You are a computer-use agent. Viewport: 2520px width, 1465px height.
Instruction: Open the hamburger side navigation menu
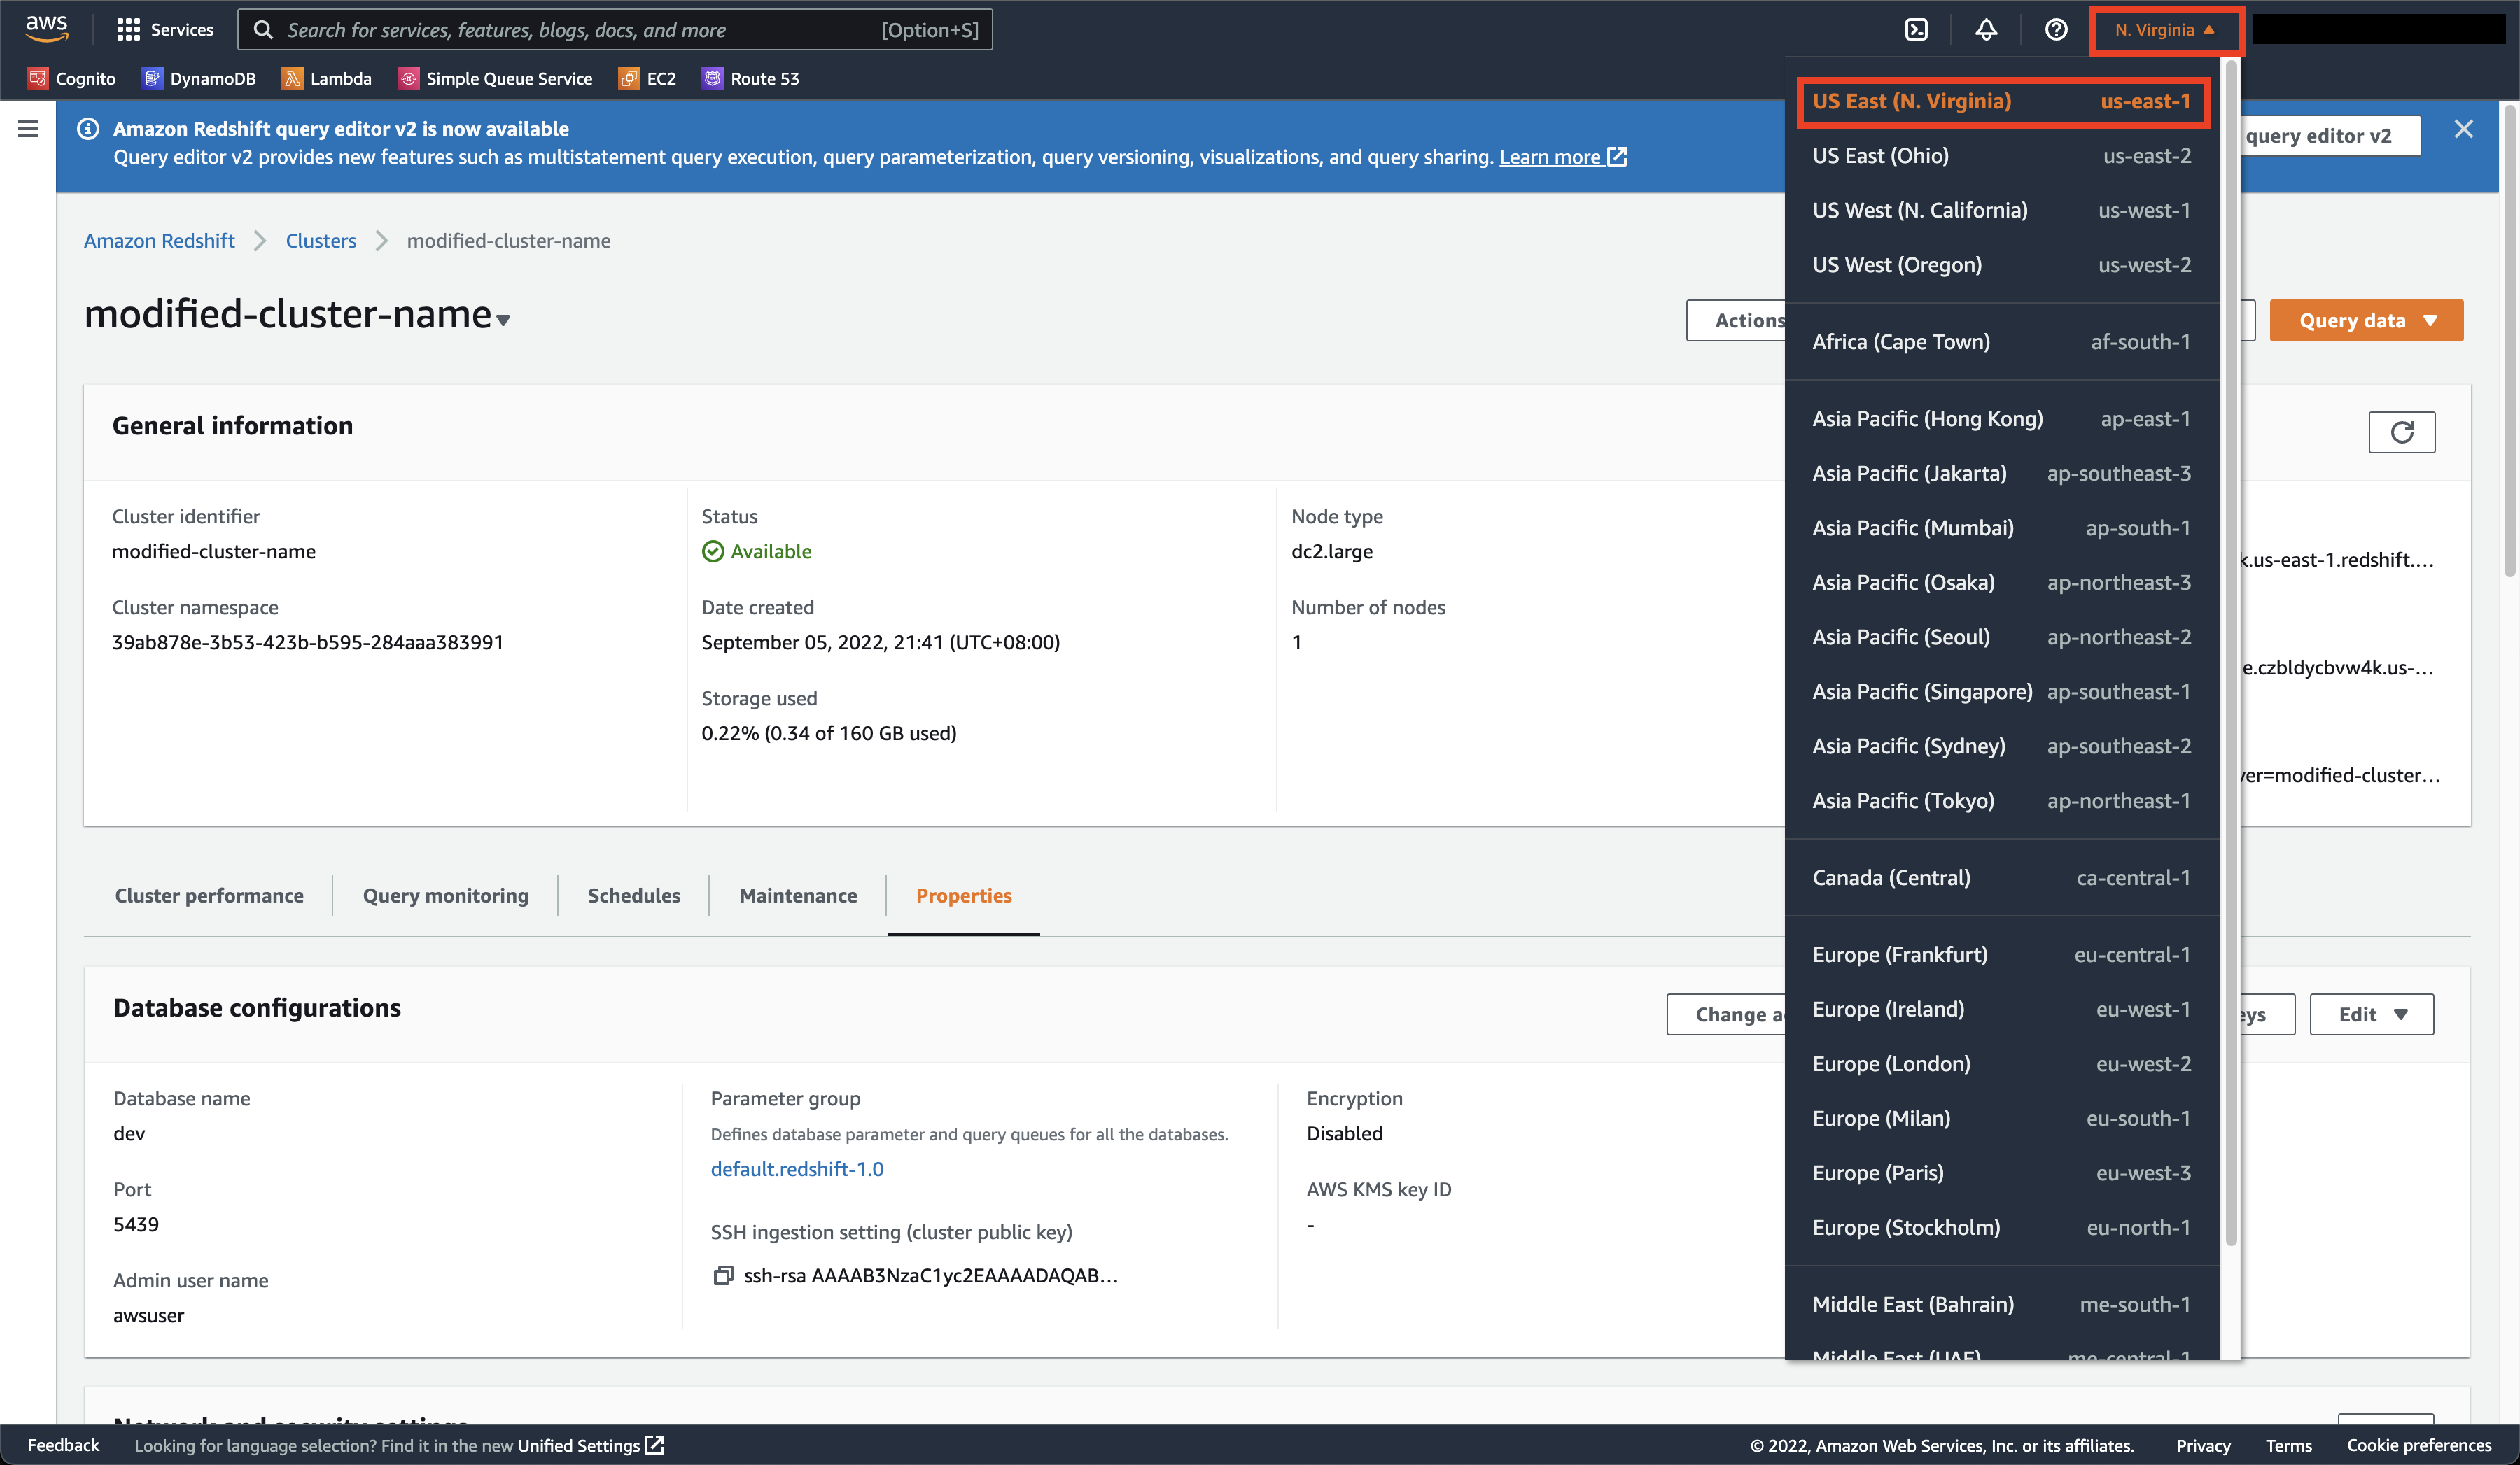tap(28, 129)
